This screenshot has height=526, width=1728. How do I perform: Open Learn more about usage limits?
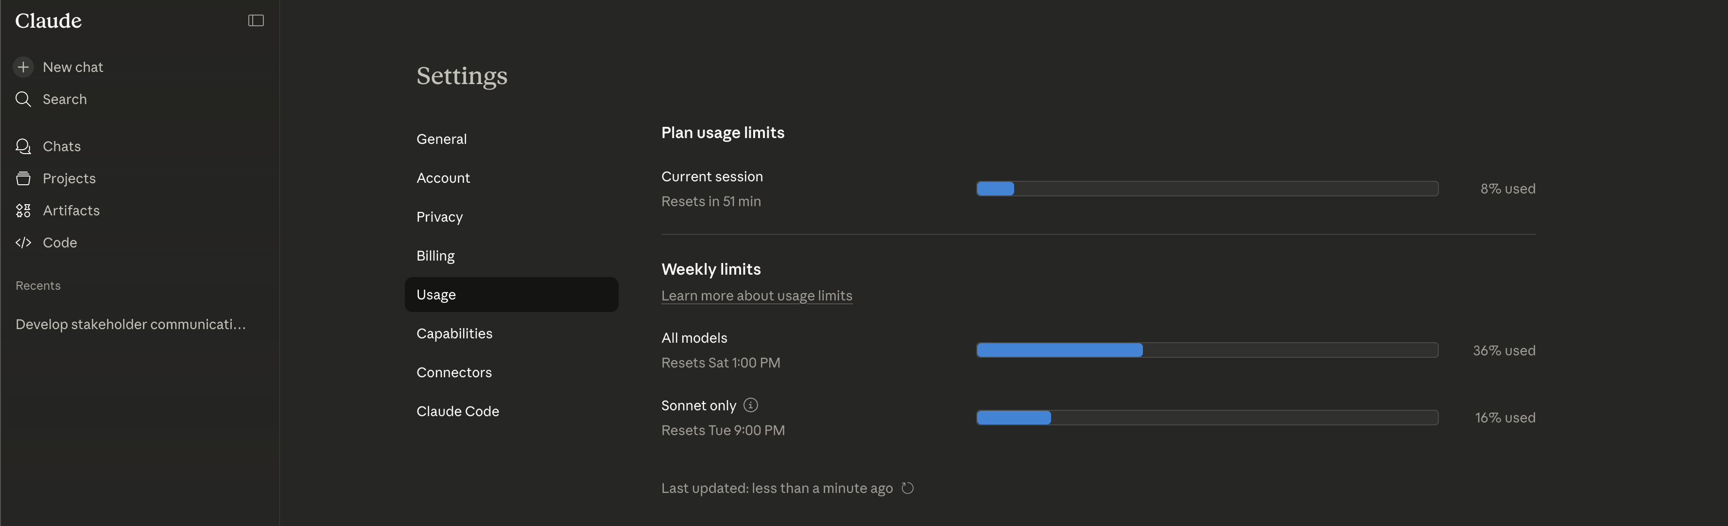[757, 295]
